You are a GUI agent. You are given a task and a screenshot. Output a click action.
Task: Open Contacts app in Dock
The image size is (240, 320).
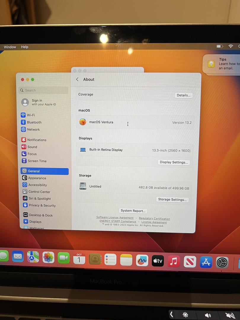pos(95,259)
